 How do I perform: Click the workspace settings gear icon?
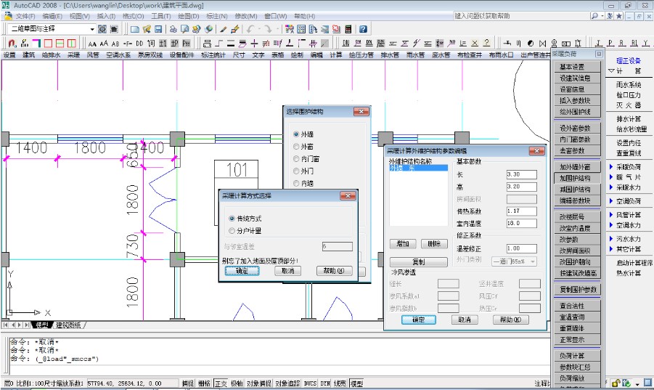(x=102, y=29)
